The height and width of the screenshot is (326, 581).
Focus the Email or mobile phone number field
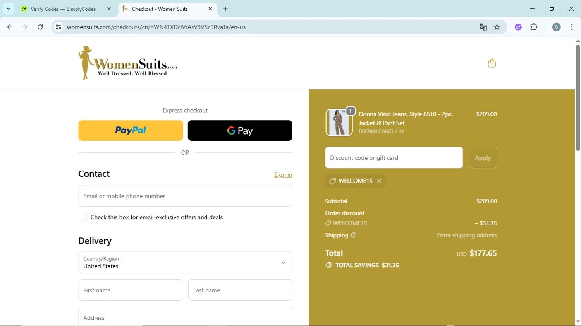[185, 196]
